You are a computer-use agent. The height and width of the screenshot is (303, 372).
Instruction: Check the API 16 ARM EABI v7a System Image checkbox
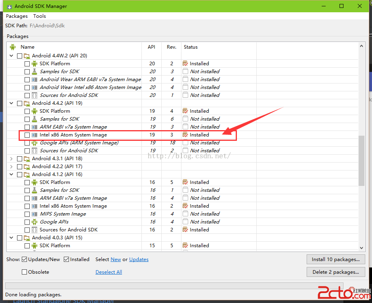click(x=27, y=198)
